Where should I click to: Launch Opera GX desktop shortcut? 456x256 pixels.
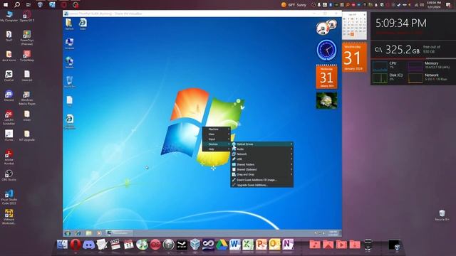[27, 16]
